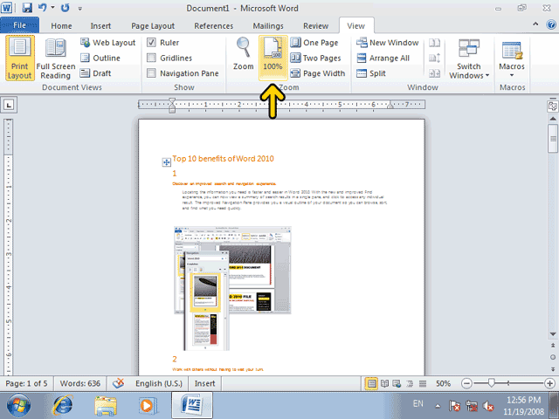Uncheck the Ruler checkbox
This screenshot has height=419, width=559.
point(151,43)
